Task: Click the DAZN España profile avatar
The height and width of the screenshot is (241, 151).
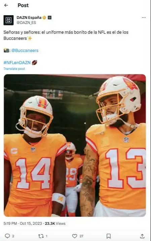Action: pyautogui.click(x=9, y=20)
